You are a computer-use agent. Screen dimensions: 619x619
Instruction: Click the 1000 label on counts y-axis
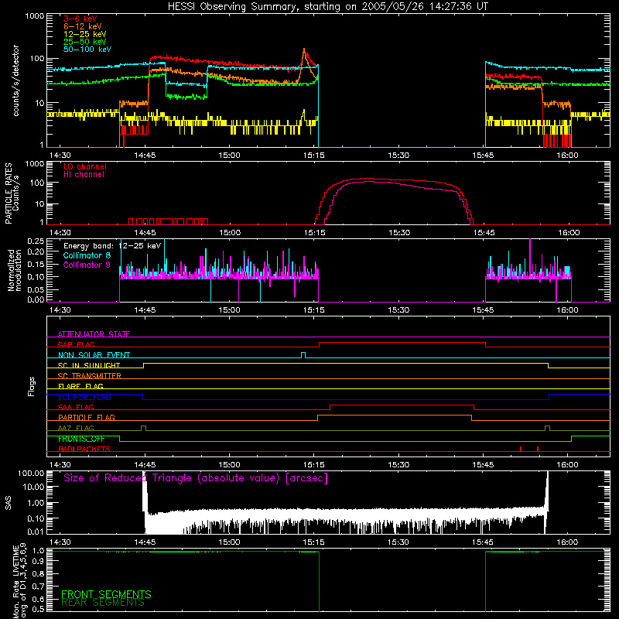[34, 16]
